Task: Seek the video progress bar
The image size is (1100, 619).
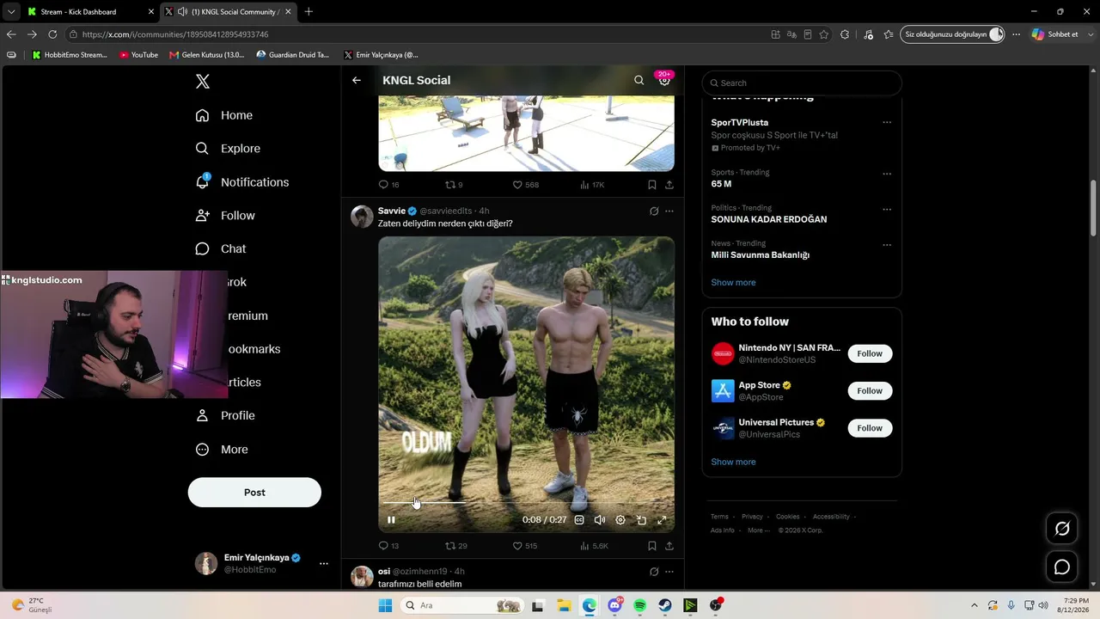Action: pos(526,503)
